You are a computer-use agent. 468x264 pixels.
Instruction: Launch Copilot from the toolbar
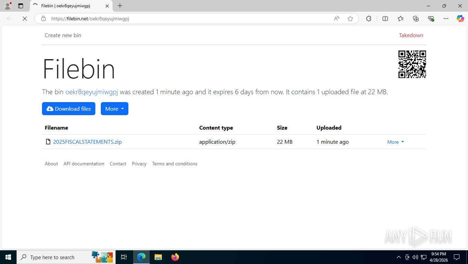460,19
